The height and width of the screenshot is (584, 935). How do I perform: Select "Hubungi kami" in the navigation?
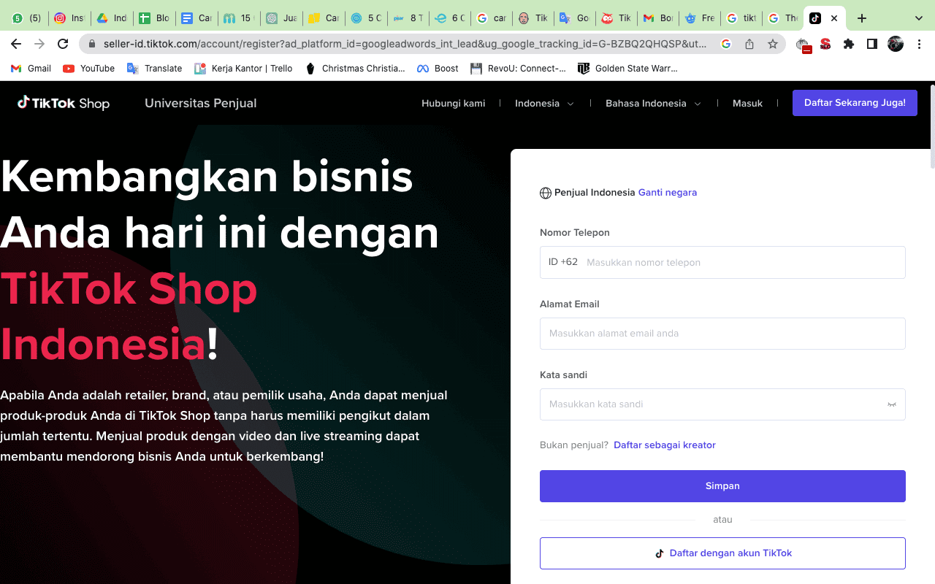pos(453,103)
